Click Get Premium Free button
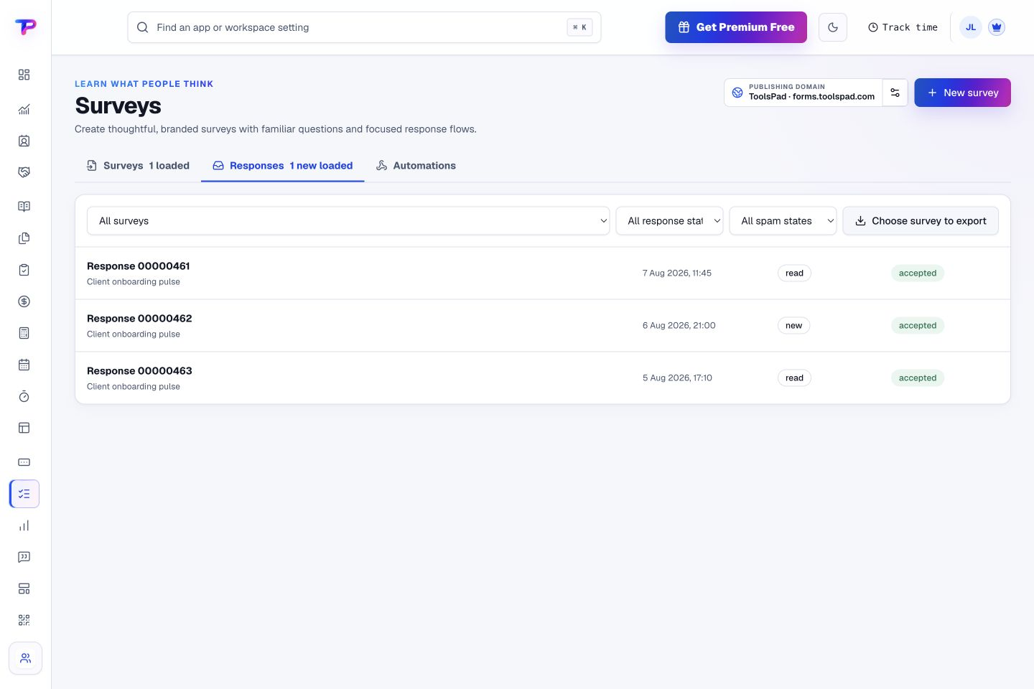This screenshot has width=1034, height=689. tap(736, 27)
